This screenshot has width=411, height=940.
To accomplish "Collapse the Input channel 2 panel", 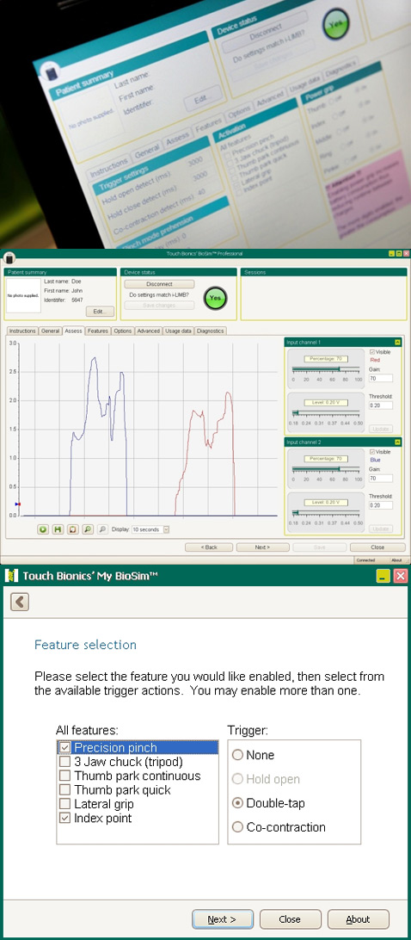I will point(397,442).
